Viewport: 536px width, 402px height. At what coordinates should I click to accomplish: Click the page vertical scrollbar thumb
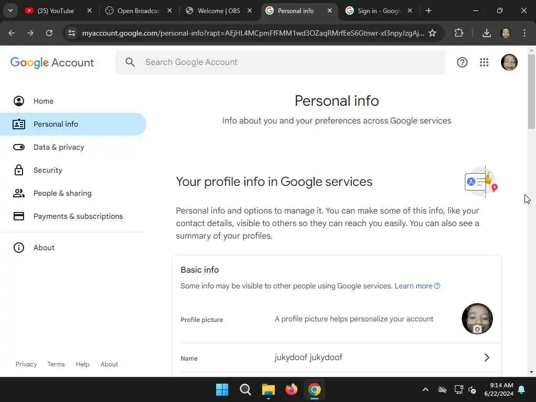[x=531, y=92]
